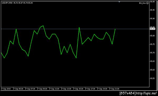Click the 17 Sep 2010 time label
This screenshot has width=158, height=96.
point(6,89)
